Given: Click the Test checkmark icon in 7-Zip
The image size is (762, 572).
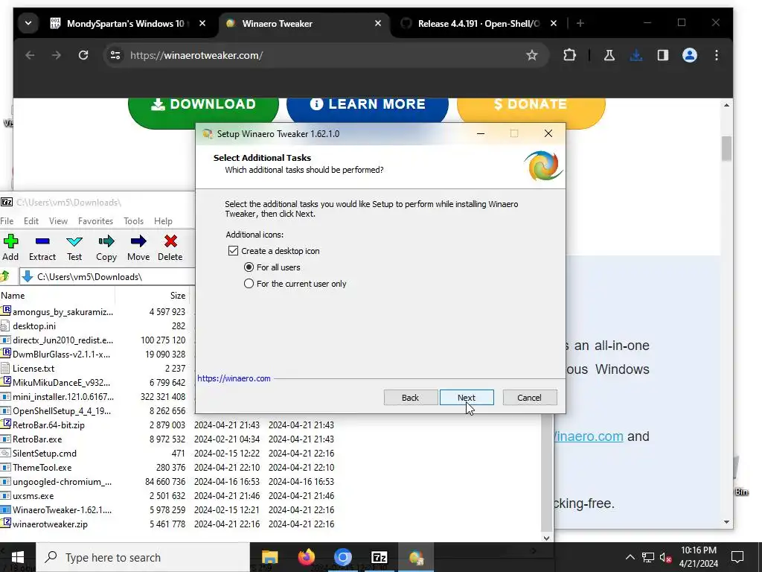Looking at the screenshot, I should click(x=74, y=241).
